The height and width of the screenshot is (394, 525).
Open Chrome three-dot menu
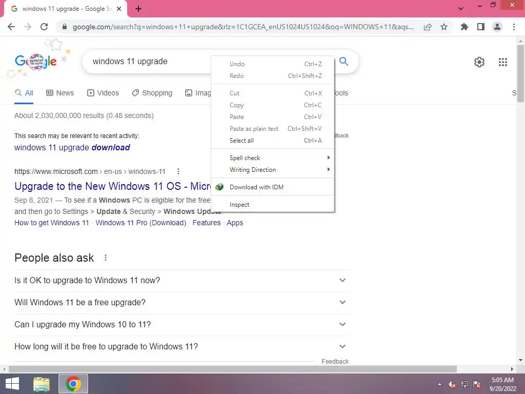[514, 27]
